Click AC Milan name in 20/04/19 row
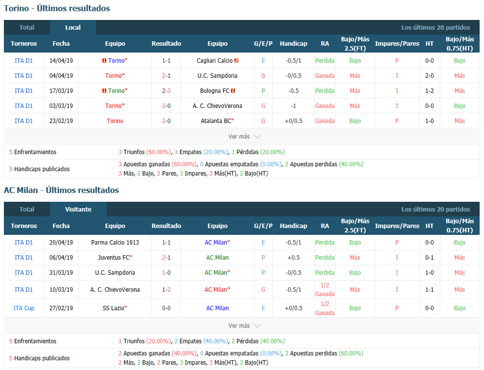 (216, 243)
